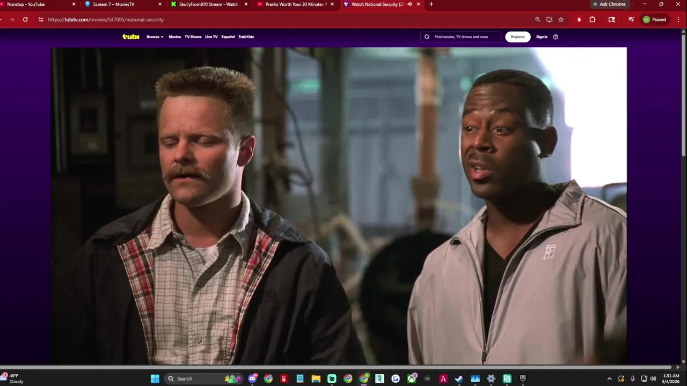View site information icon beside URL
Image resolution: width=687 pixels, height=386 pixels.
(x=40, y=19)
